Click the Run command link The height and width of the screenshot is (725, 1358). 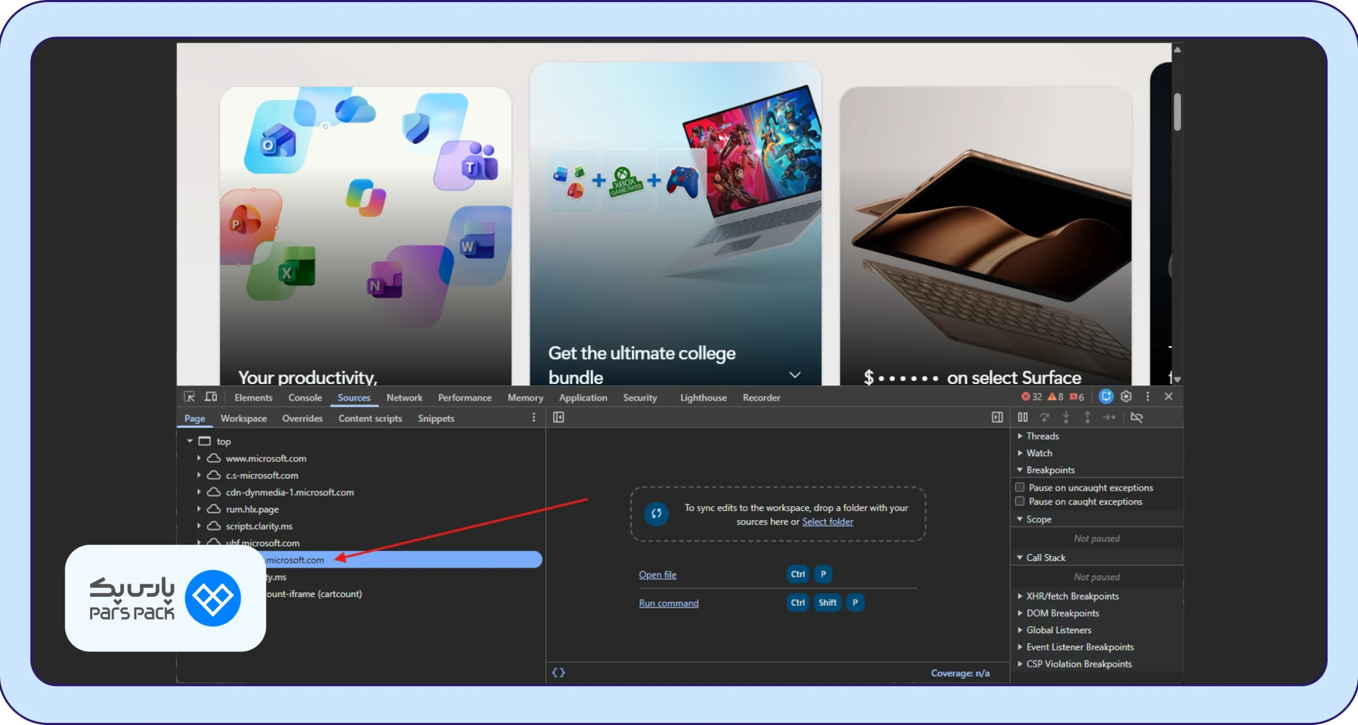pyautogui.click(x=668, y=603)
